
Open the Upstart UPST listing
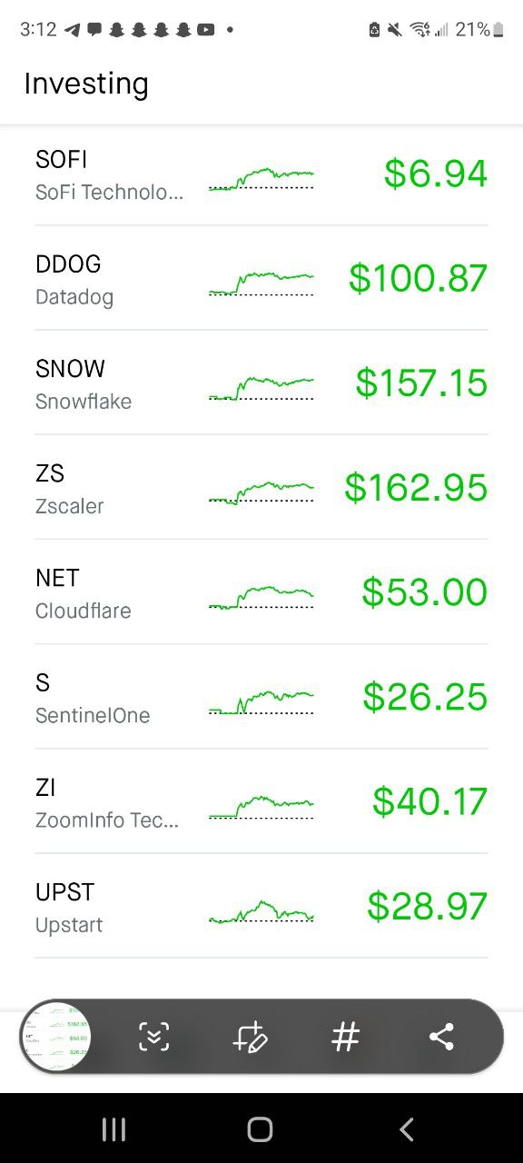point(261,906)
